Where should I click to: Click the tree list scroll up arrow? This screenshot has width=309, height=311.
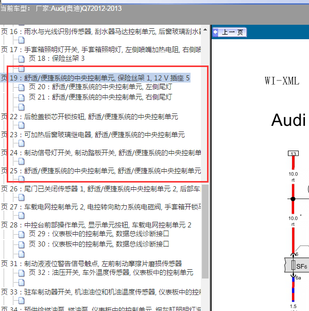click(205, 30)
